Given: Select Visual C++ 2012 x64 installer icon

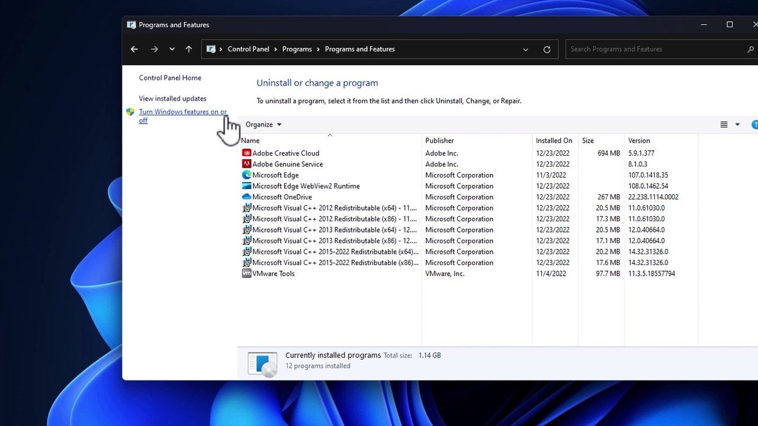Looking at the screenshot, I should click(x=246, y=208).
